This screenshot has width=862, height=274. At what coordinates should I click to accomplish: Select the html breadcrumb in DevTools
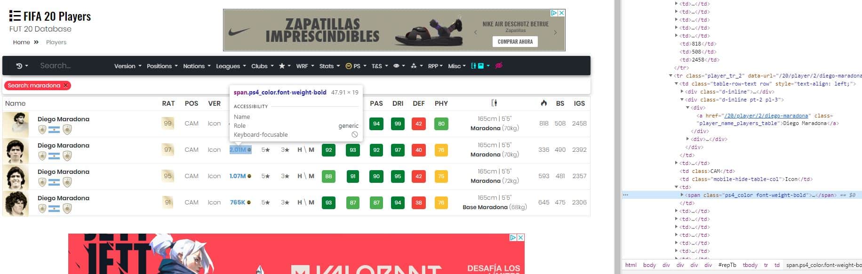coord(631,265)
